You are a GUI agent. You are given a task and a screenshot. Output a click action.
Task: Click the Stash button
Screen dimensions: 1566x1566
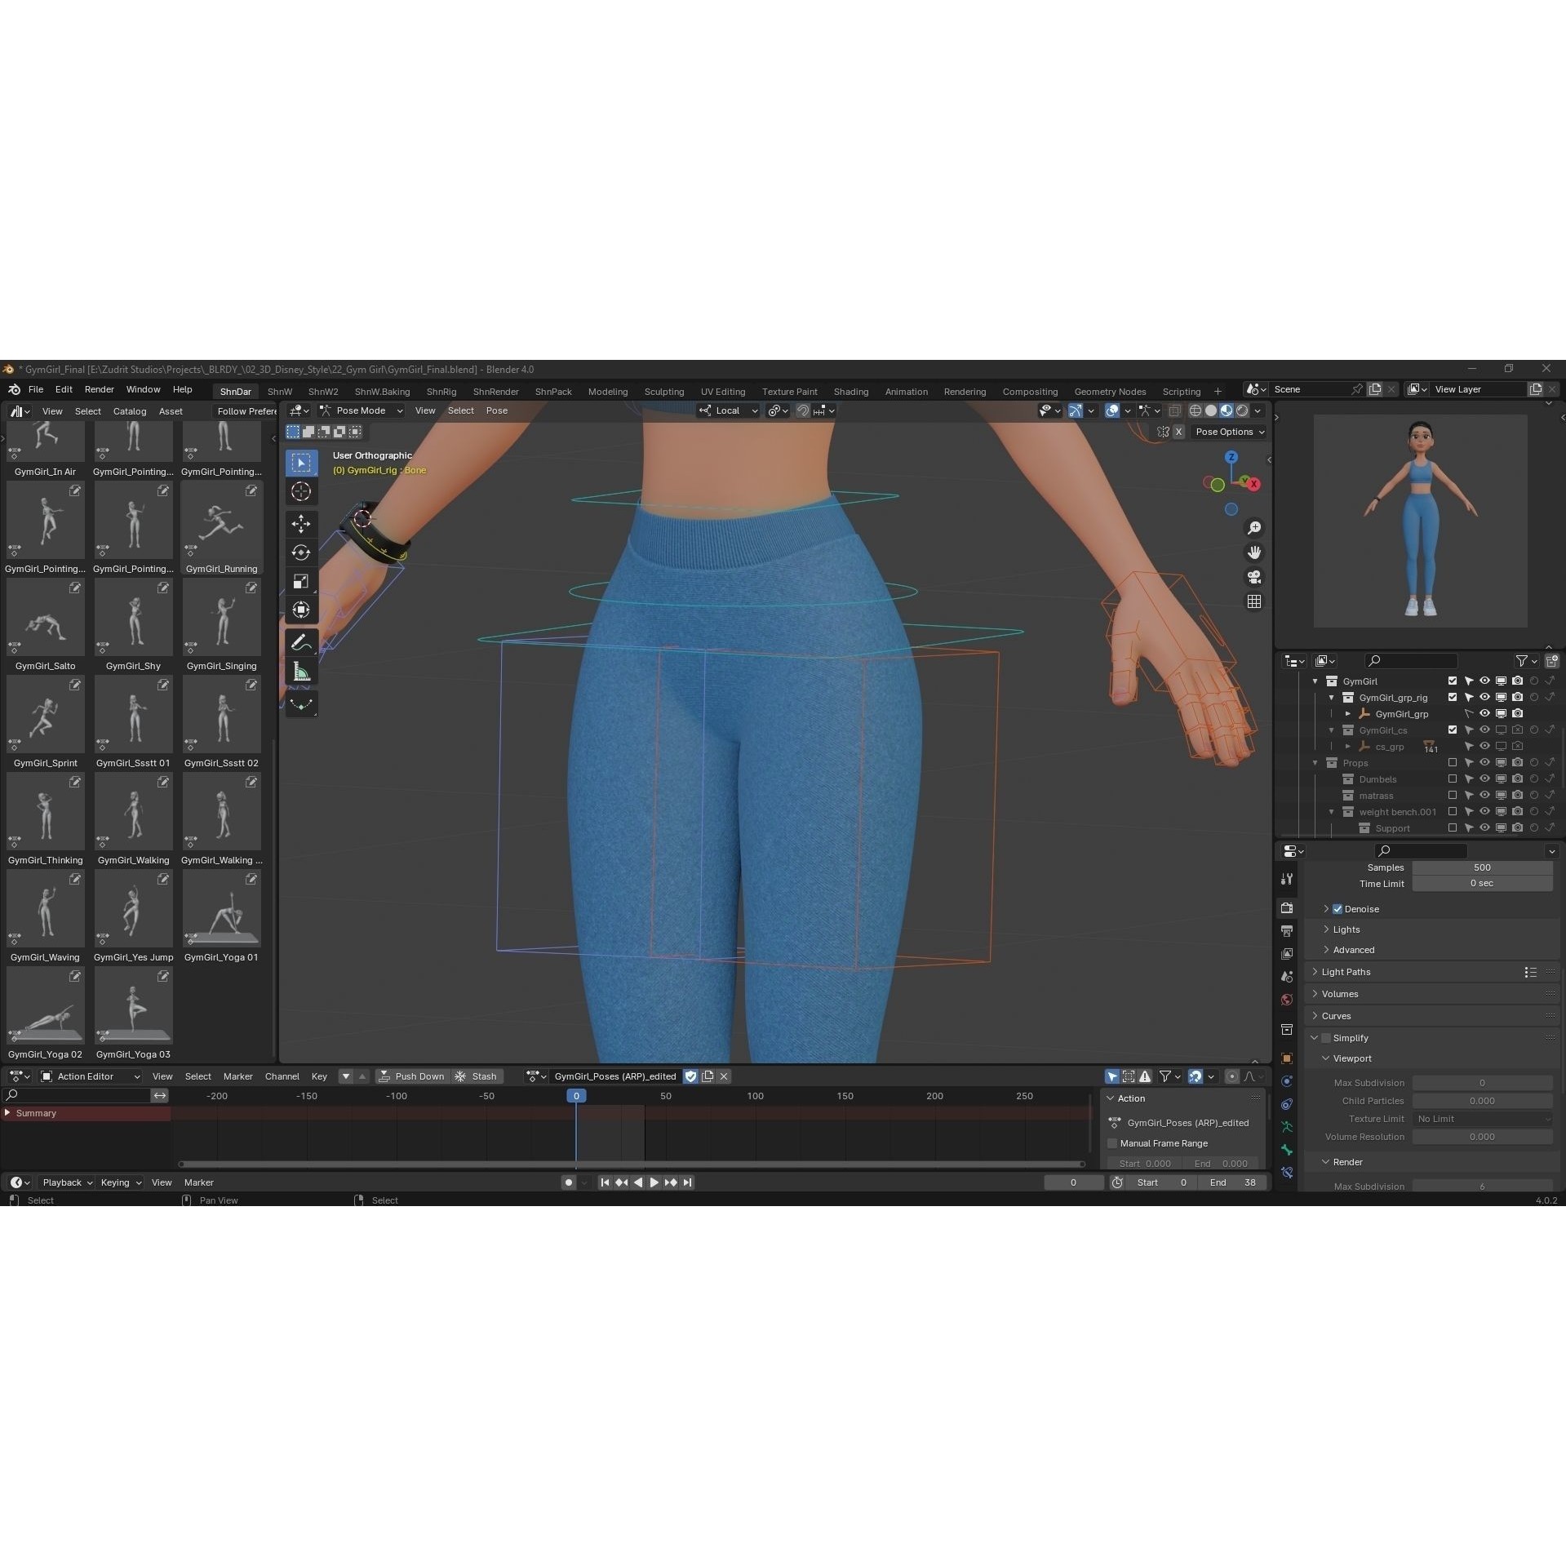[483, 1076]
